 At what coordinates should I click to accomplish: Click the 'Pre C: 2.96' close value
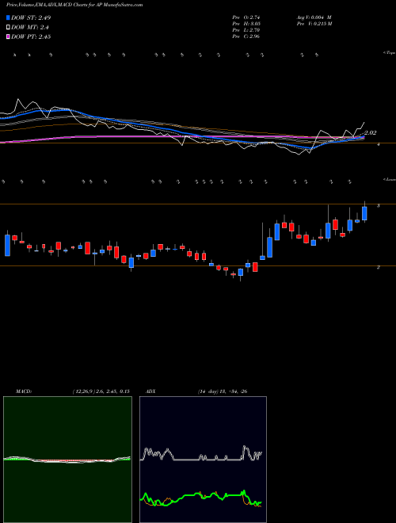[x=246, y=36]
